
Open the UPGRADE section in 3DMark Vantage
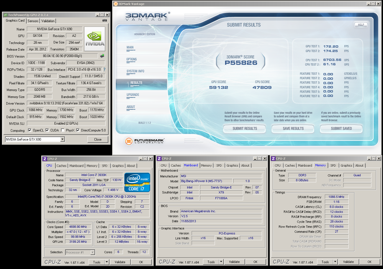click(133, 95)
